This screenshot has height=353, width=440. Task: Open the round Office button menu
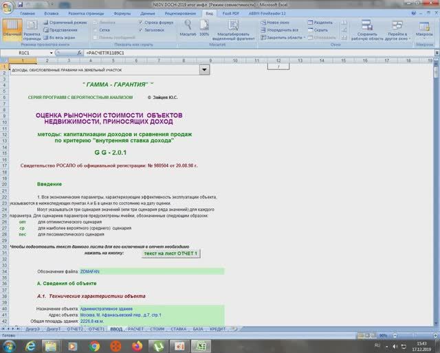tap(7, 8)
